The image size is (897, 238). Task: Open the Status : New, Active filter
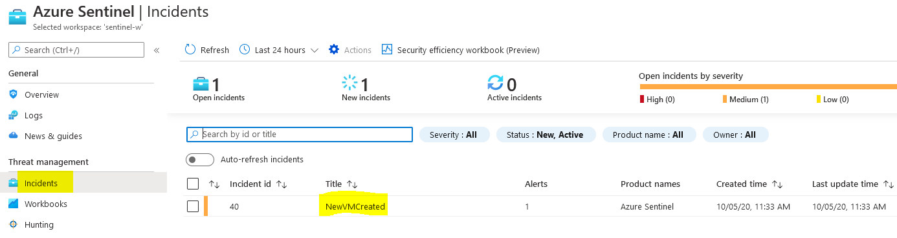[x=546, y=135]
